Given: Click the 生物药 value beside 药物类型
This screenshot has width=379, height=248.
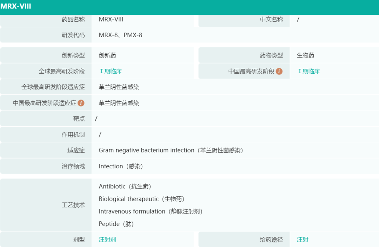Looking at the screenshot, I should coord(305,55).
